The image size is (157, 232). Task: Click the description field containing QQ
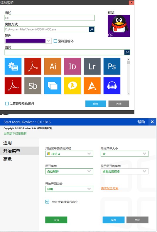click(x=49, y=18)
